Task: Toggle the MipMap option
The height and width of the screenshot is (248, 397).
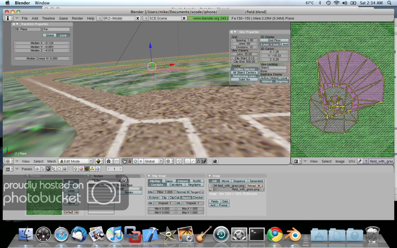Action: 155,181
